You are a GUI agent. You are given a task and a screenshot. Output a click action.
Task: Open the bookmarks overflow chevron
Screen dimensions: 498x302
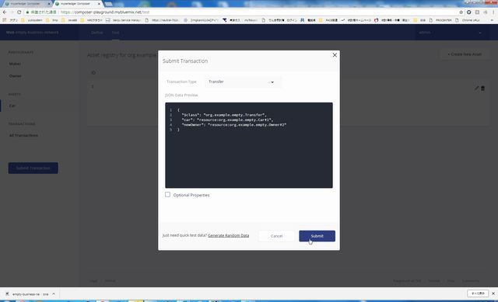(492, 20)
